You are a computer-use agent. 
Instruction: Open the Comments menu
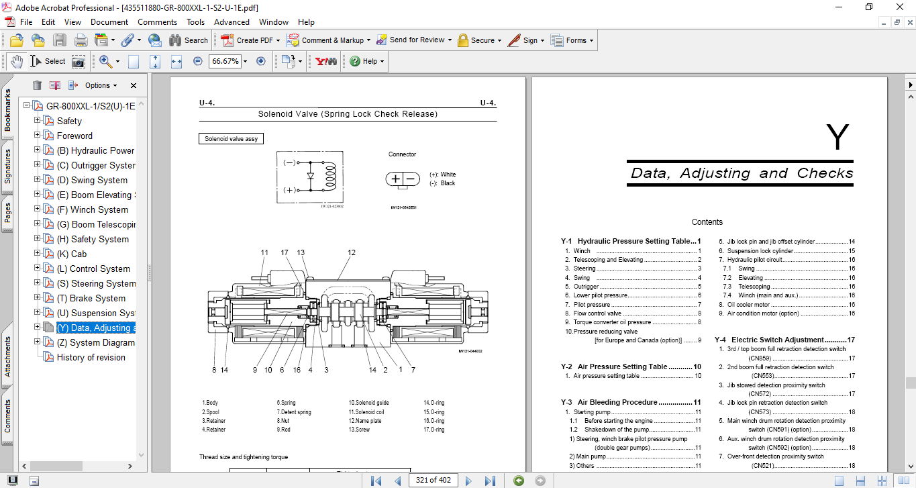pos(157,22)
